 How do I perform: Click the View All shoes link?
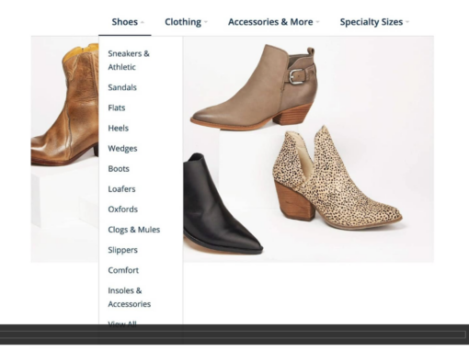pos(122,323)
